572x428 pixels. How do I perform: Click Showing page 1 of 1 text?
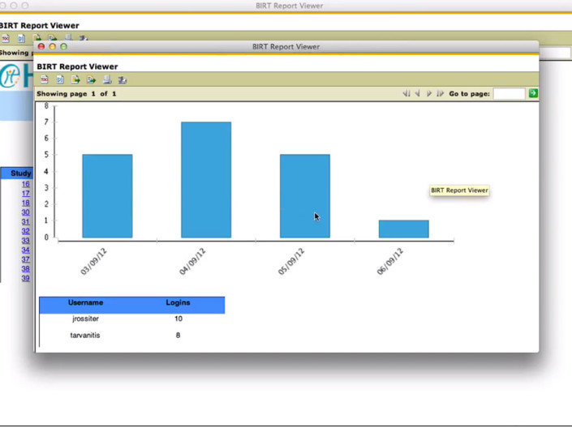pyautogui.click(x=76, y=94)
